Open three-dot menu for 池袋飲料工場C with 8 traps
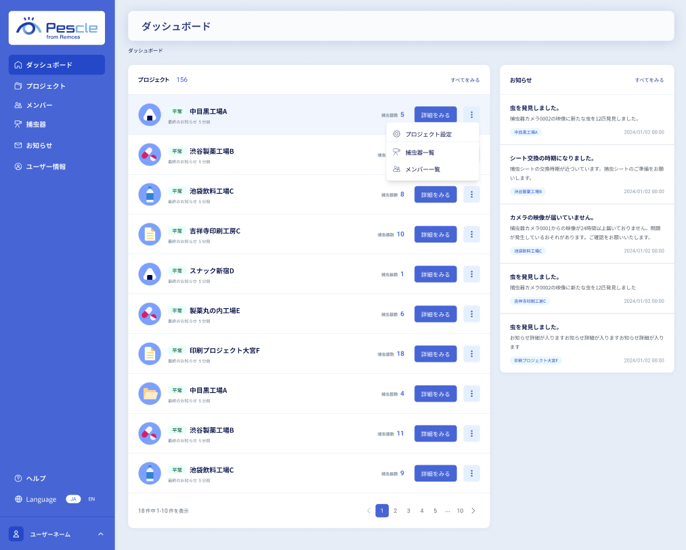 [471, 194]
